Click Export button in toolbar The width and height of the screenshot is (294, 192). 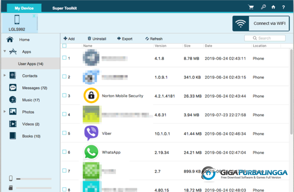tap(125, 39)
